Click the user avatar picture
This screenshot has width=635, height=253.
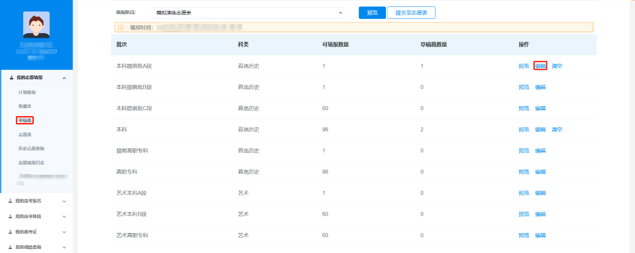(36, 25)
